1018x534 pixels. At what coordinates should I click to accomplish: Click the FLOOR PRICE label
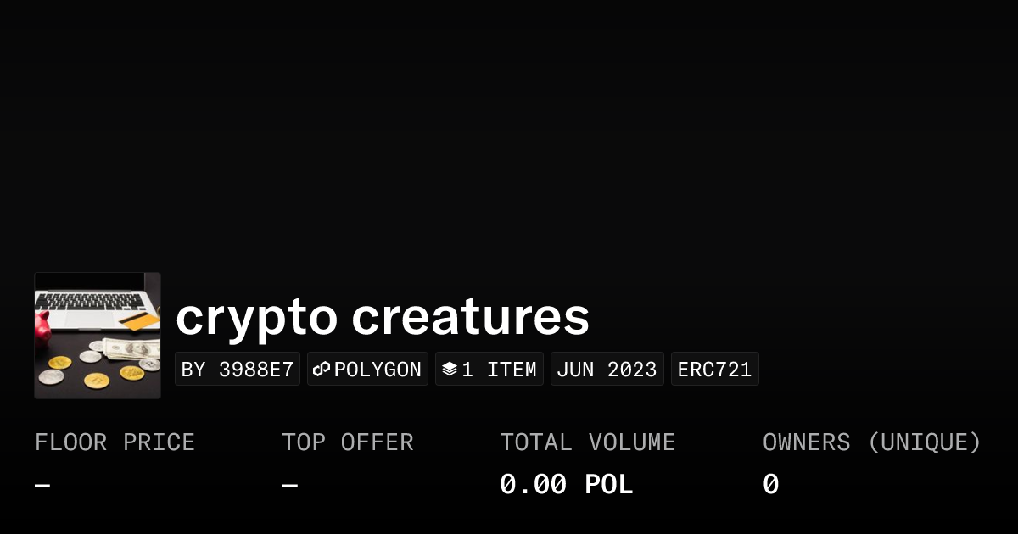(x=115, y=442)
